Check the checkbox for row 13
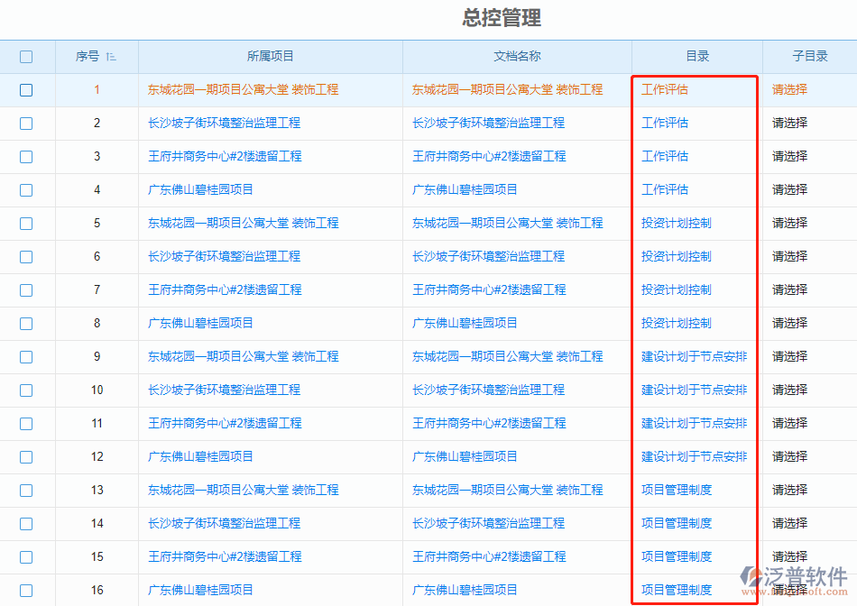This screenshot has height=606, width=857. 26,490
